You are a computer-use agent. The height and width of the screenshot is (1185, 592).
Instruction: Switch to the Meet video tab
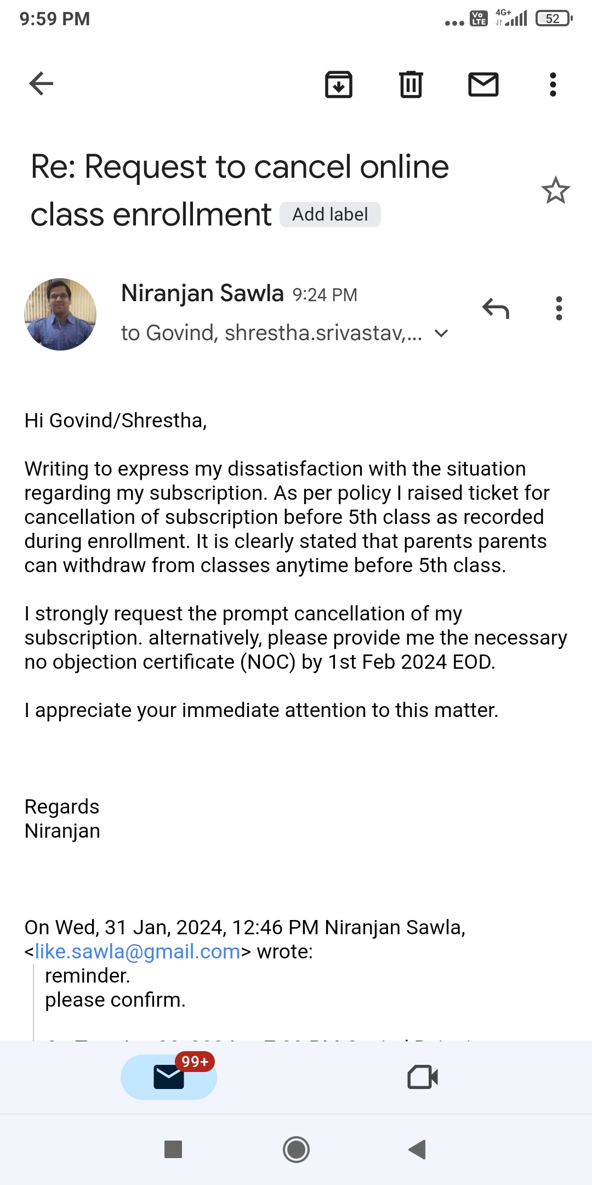coord(423,1077)
